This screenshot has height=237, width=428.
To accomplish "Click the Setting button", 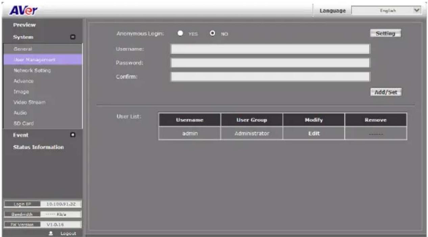I will click(385, 34).
